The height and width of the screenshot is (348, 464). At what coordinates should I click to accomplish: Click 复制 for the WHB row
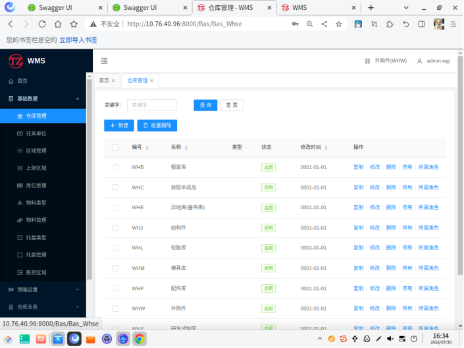(358, 167)
